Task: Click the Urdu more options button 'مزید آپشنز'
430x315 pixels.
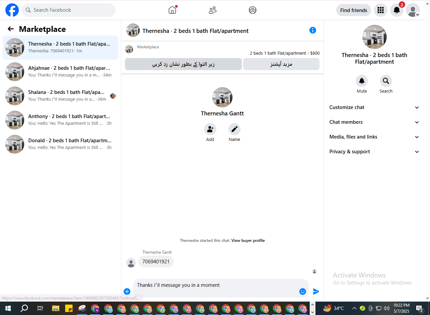Action: (x=281, y=64)
